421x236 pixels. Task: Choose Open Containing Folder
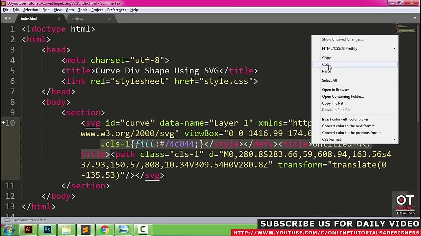pyautogui.click(x=355, y=97)
